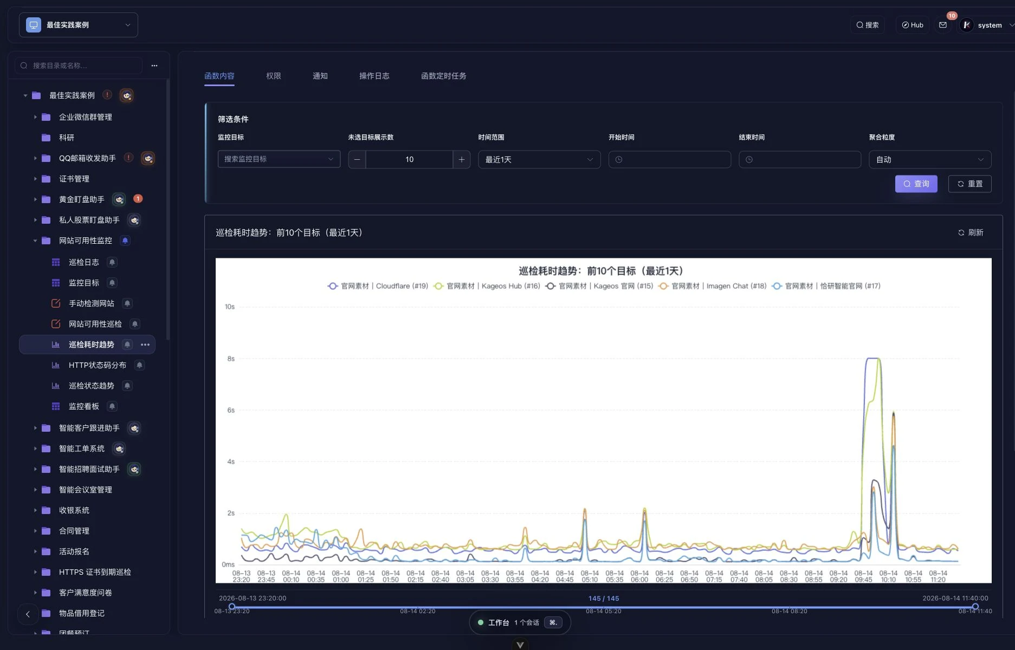1015x650 pixels.
Task: Toggle the bell beside 网站可用性巡检
Action: point(135,324)
